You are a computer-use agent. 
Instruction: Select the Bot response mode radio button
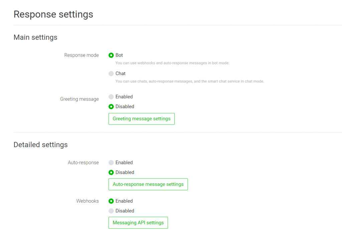(111, 55)
